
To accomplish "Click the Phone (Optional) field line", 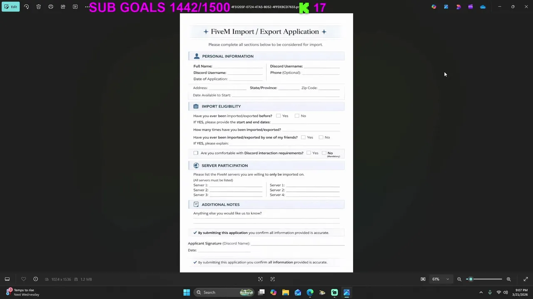I will [x=321, y=73].
